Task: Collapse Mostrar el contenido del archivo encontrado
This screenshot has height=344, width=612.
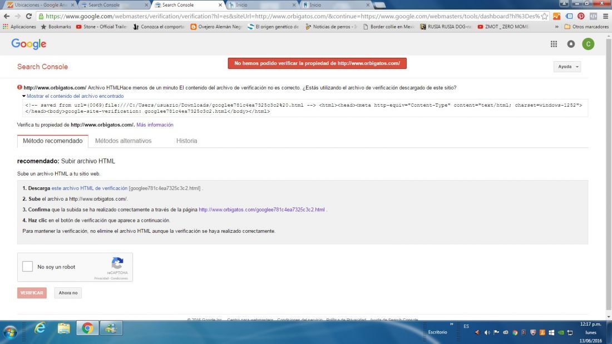Action: (x=72, y=96)
